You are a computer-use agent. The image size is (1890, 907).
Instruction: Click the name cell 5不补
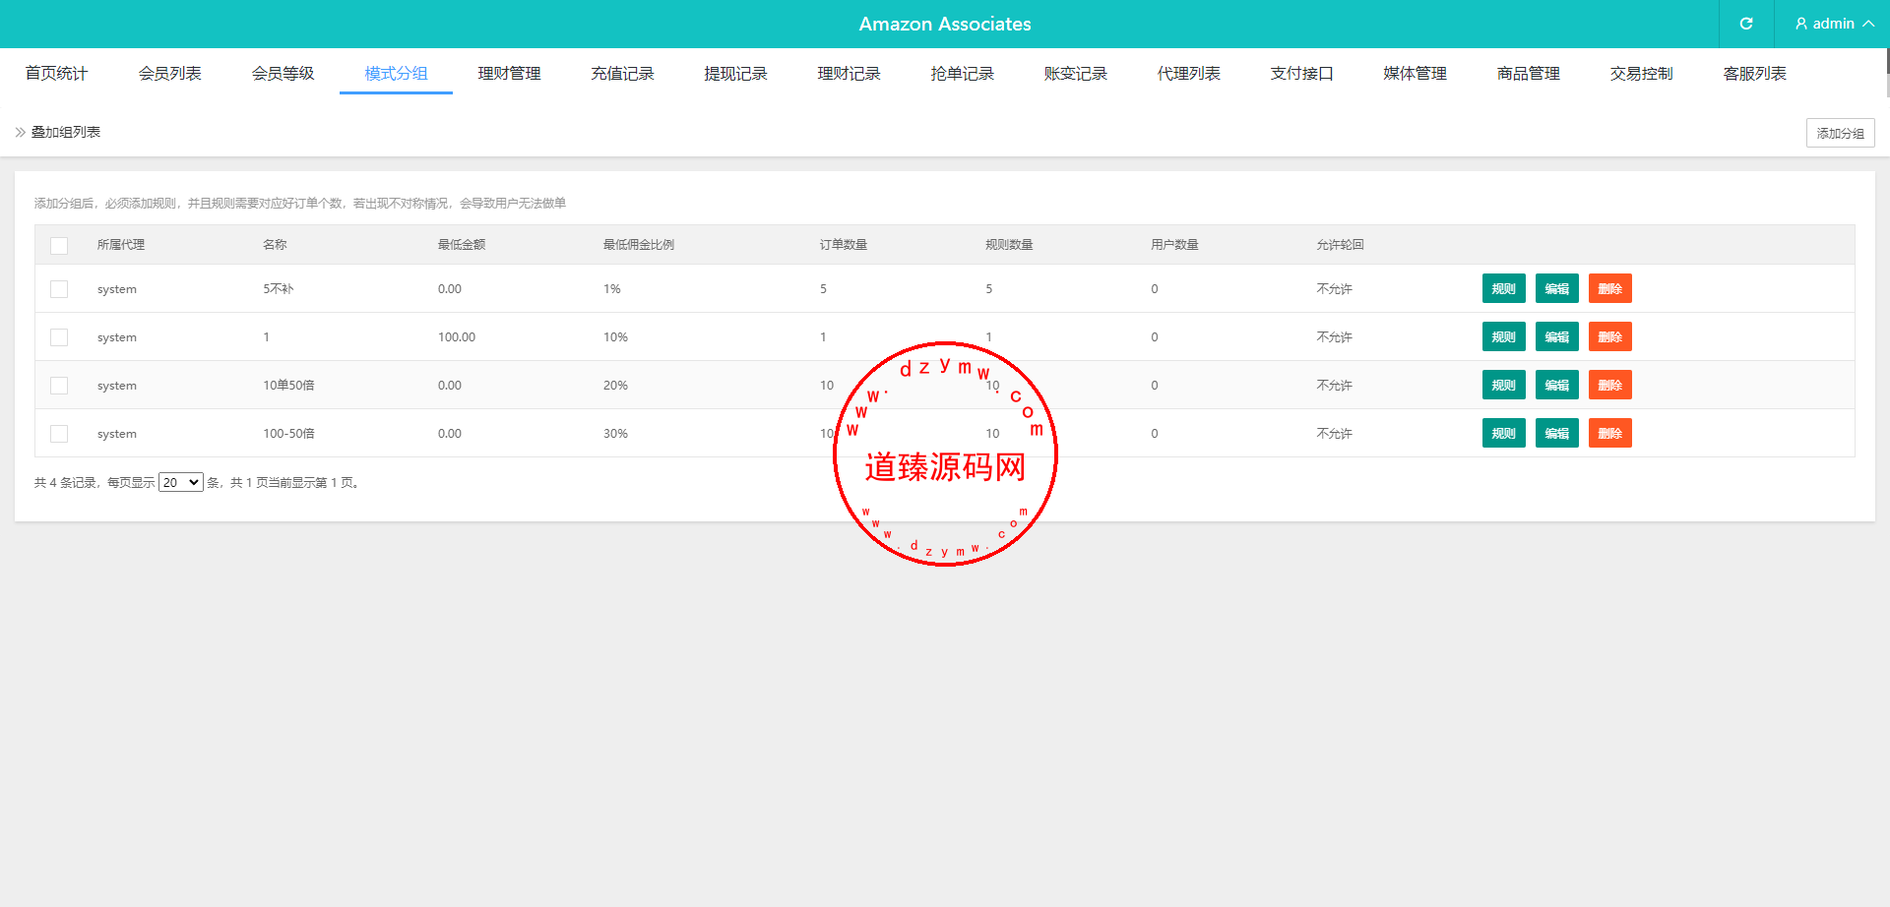point(279,289)
